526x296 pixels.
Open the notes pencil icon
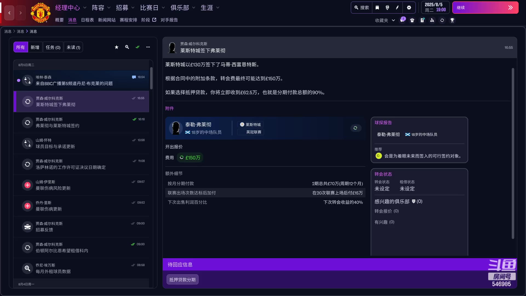[397, 7]
